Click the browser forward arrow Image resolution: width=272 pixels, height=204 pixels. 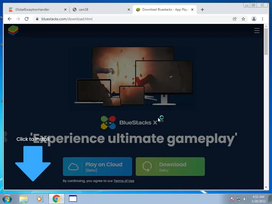click(18, 19)
